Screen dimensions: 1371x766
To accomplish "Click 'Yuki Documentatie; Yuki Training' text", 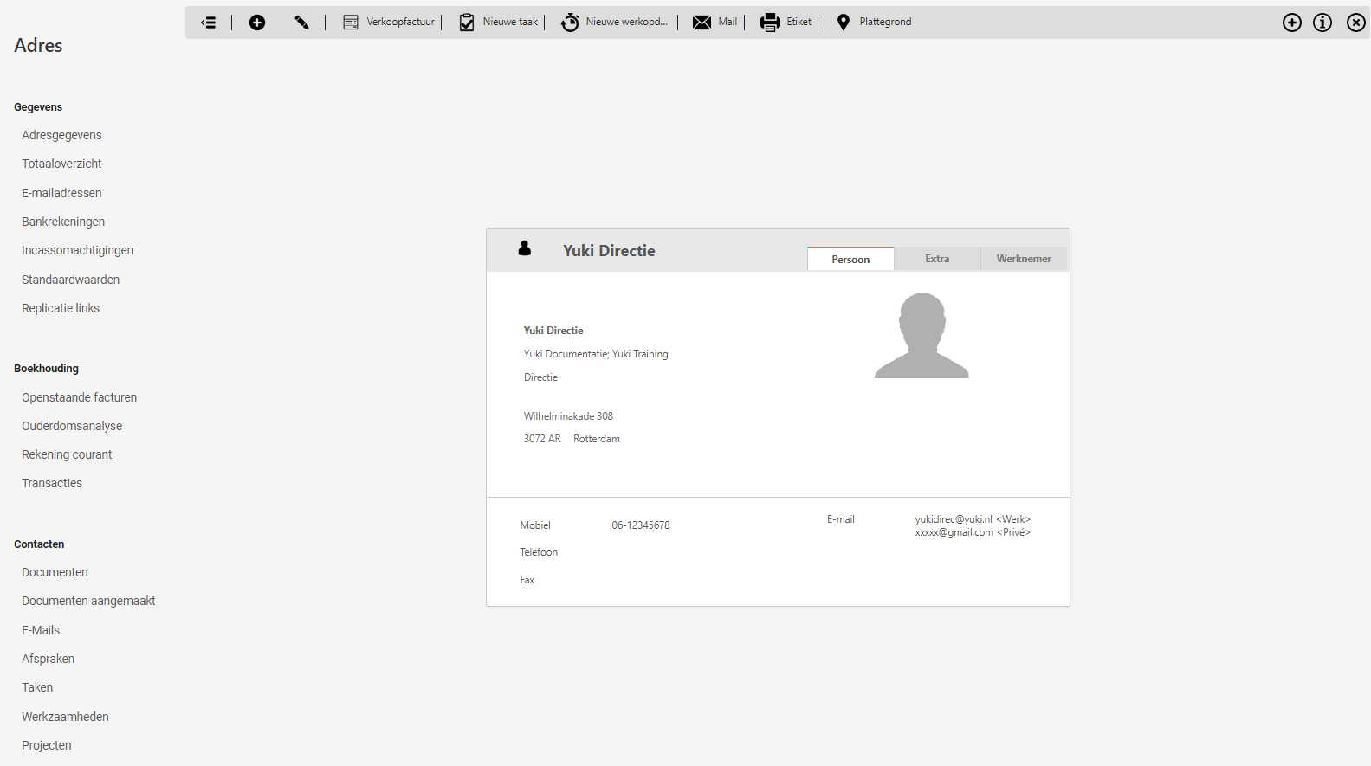I will tap(596, 354).
